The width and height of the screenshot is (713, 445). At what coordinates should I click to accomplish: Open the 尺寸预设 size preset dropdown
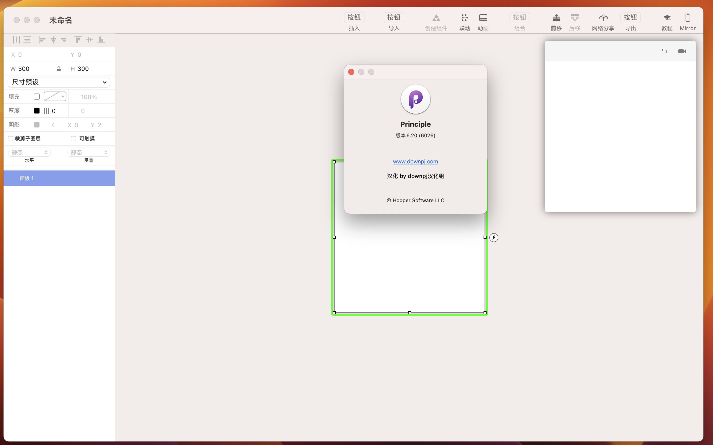click(59, 82)
